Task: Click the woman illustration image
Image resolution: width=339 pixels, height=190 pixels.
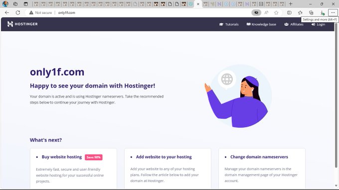Action: pyautogui.click(x=238, y=96)
